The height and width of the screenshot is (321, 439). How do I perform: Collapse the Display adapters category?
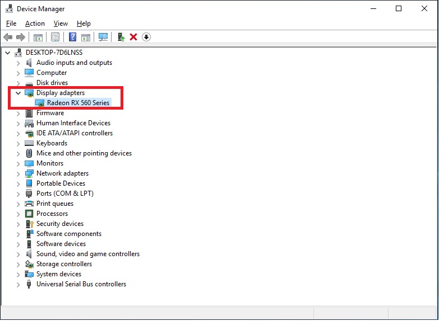coord(19,93)
